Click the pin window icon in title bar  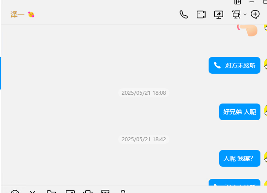click(238, 2)
